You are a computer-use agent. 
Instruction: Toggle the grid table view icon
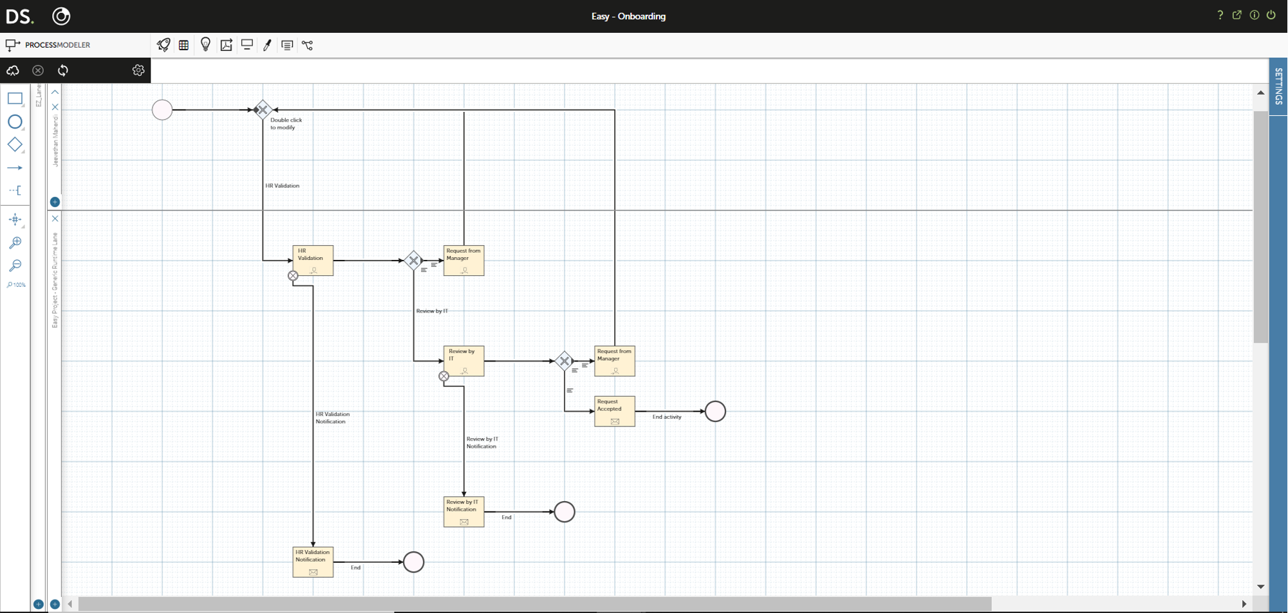click(184, 45)
